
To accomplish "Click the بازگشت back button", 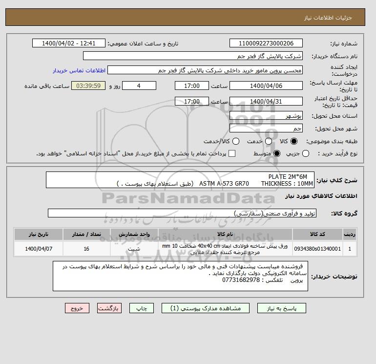I will click(109, 308).
